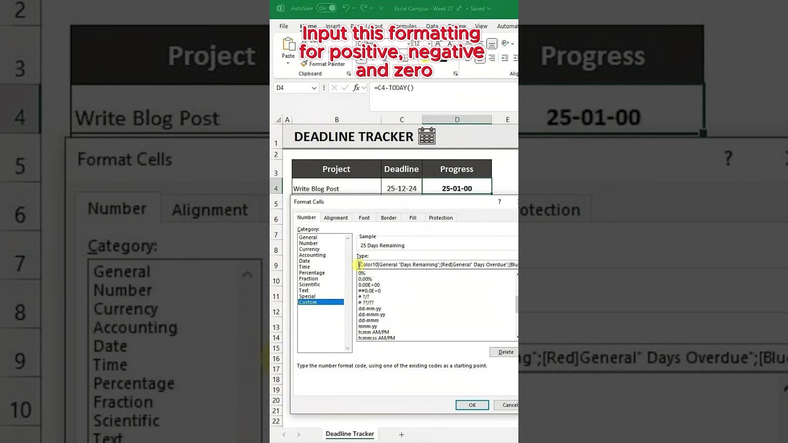Open the Paste options dropdown arrow
Screen dimensions: 788x443
point(288,63)
